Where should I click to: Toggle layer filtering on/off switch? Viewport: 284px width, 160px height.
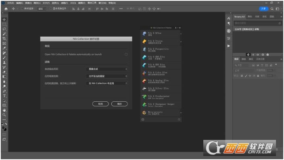(276, 65)
